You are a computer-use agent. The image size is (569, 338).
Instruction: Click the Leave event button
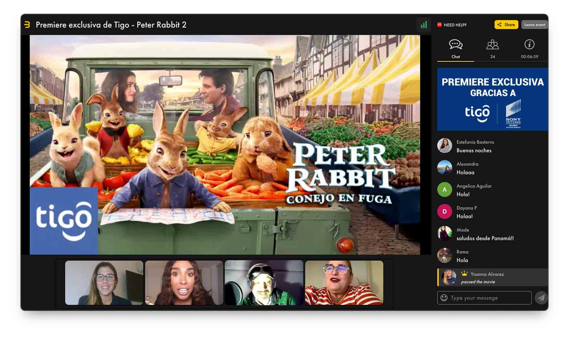(535, 25)
